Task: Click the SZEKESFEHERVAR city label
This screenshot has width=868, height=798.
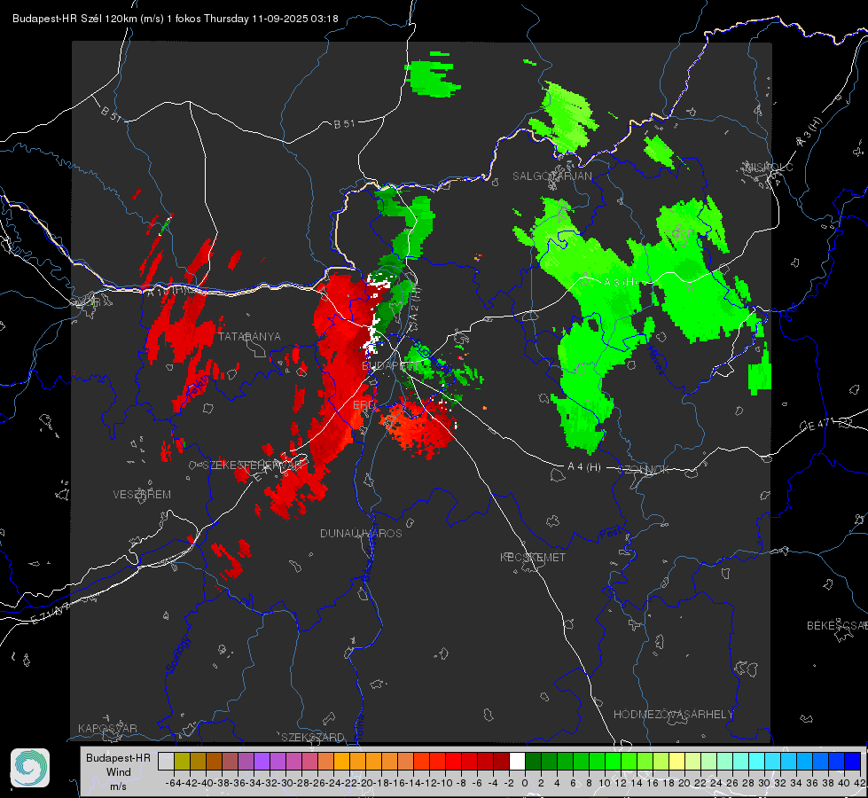Action: pos(254,465)
